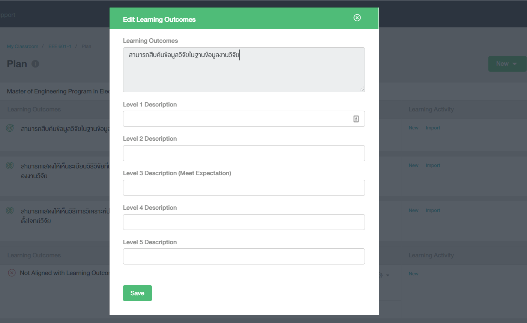This screenshot has height=323, width=527.
Task: Click the Level 5 Description field
Action: pos(244,257)
